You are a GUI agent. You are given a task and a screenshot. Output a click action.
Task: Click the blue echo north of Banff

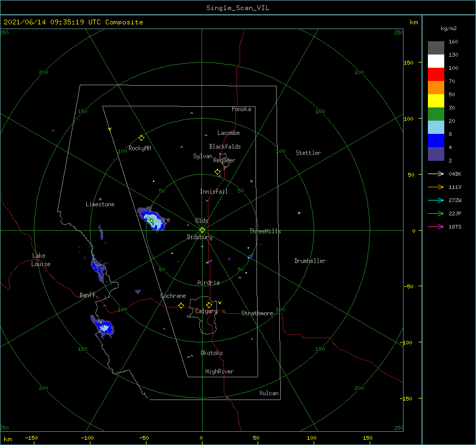[98, 269]
